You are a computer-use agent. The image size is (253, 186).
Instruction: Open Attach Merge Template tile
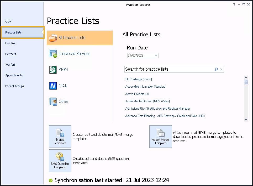(160, 137)
